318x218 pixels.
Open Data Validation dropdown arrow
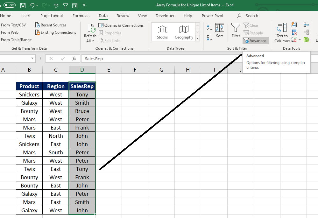[300, 40]
